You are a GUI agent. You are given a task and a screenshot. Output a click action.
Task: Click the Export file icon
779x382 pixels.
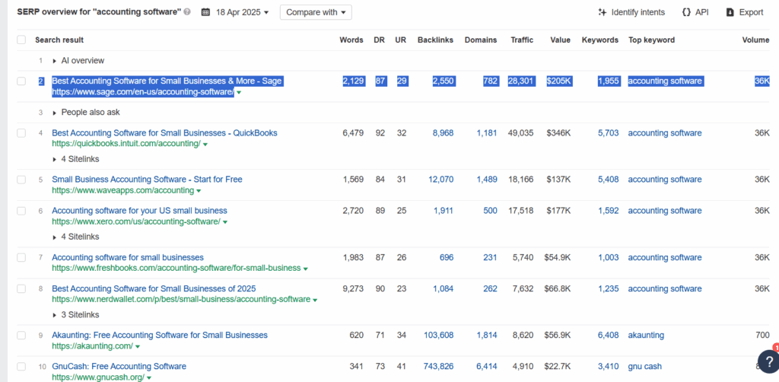730,12
